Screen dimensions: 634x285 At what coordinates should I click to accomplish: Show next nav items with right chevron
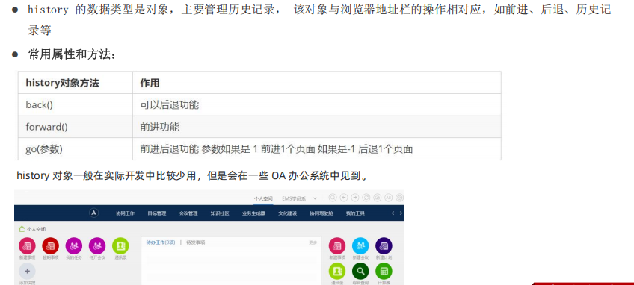(x=401, y=213)
